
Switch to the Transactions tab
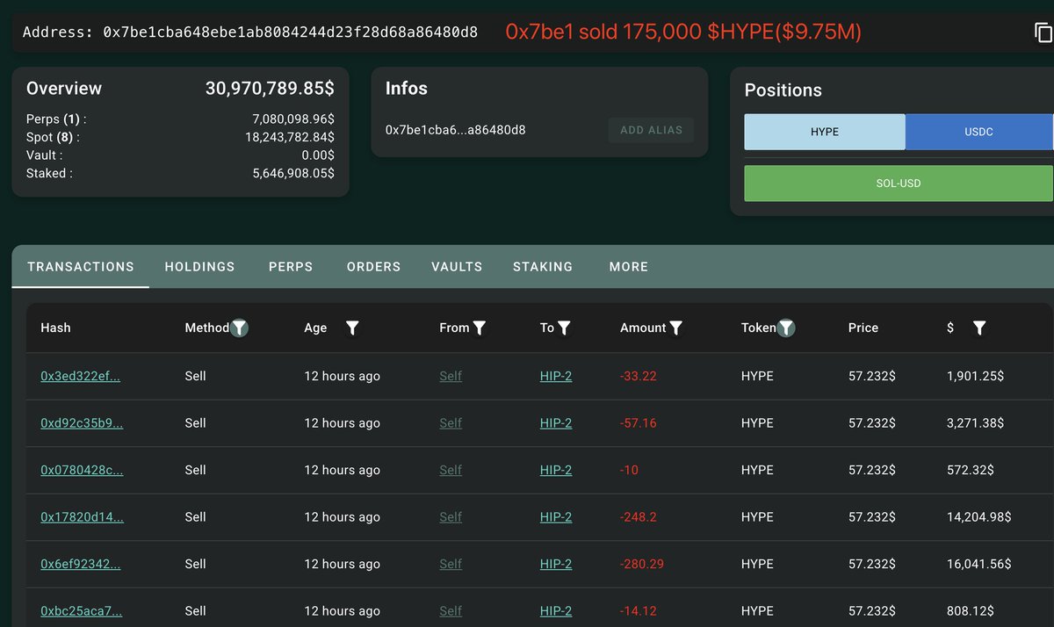81,266
